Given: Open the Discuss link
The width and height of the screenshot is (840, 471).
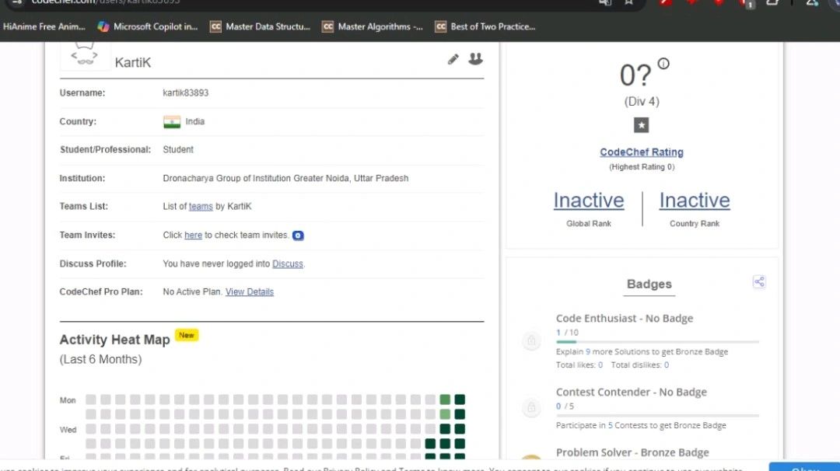Looking at the screenshot, I should (288, 264).
